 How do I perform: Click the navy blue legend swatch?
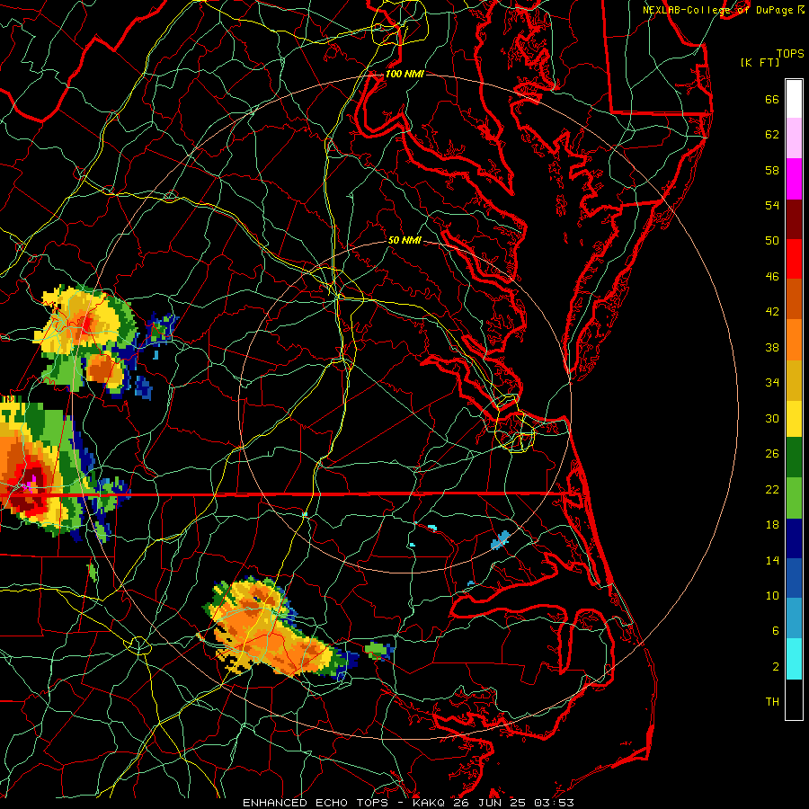(x=794, y=538)
